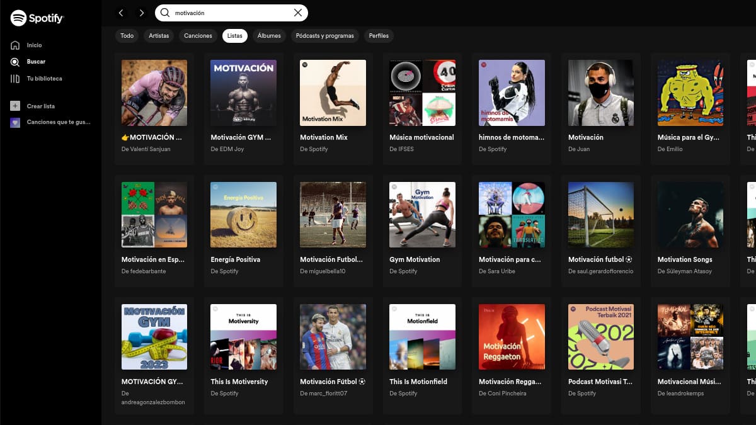The image size is (756, 425).
Task: Click the Crear lista plus icon
Action: [x=14, y=105]
